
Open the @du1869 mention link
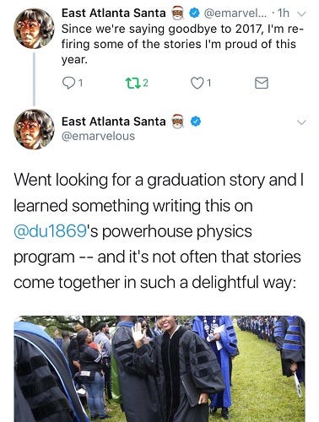(50, 231)
